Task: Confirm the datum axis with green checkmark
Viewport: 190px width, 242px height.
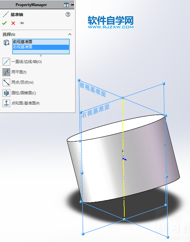Action: pyautogui.click(x=4, y=23)
